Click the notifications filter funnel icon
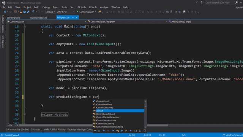The image size is (243, 137). tap(197, 2)
